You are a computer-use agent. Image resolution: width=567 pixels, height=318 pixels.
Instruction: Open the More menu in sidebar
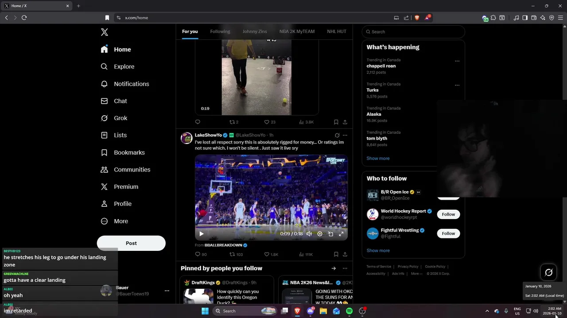[x=114, y=221]
